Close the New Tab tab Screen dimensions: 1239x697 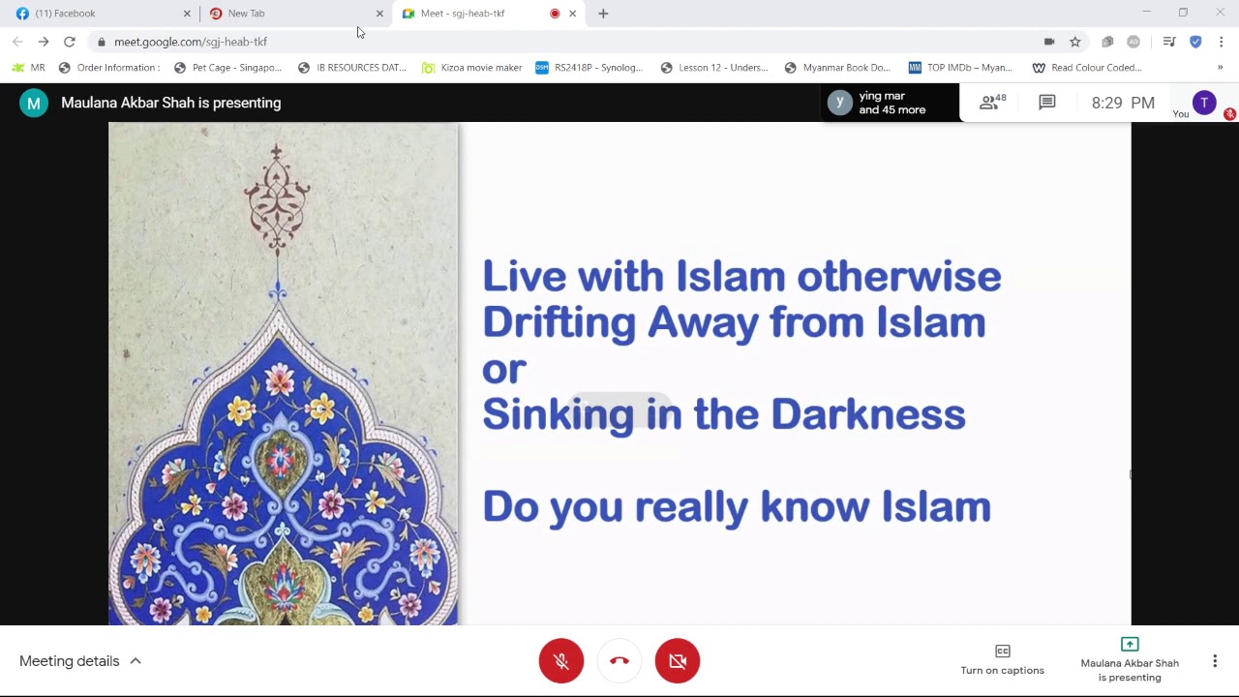(x=379, y=14)
